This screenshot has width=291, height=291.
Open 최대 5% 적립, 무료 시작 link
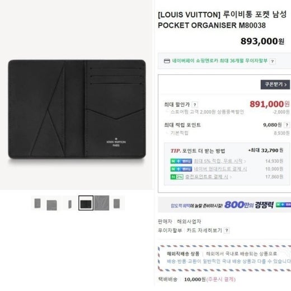pyautogui.click(x=220, y=161)
